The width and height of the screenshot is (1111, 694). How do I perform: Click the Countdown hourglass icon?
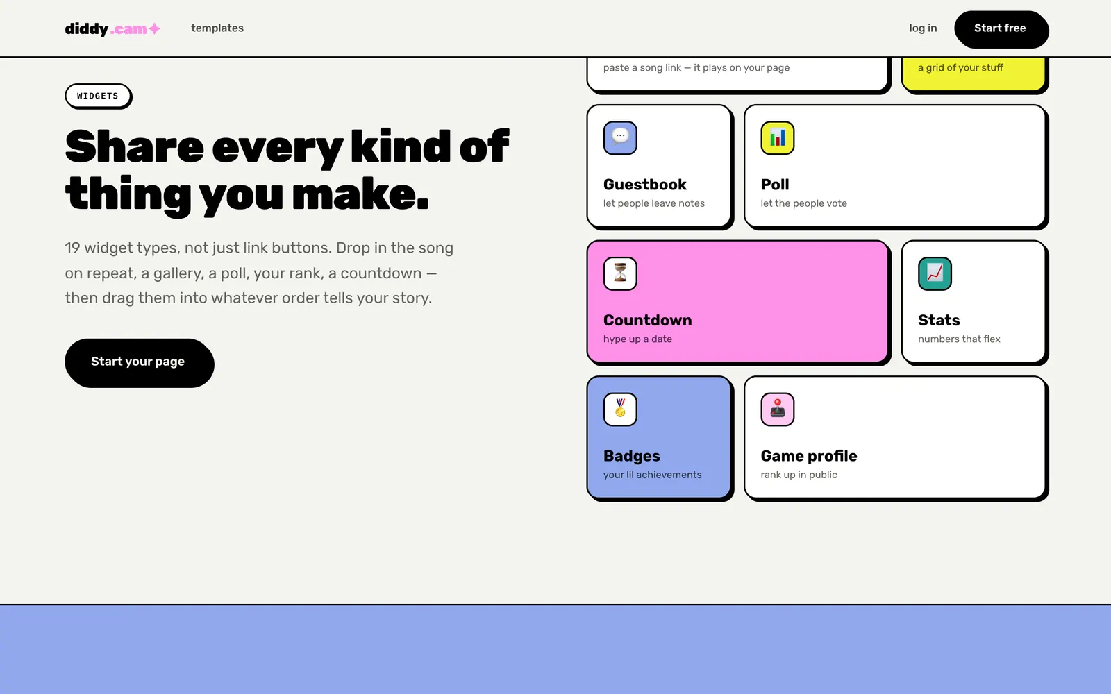click(x=620, y=273)
